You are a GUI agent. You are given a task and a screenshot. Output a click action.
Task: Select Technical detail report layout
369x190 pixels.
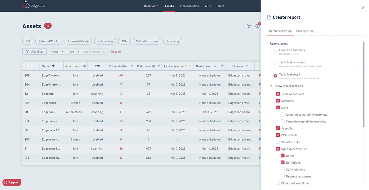pyautogui.click(x=275, y=76)
